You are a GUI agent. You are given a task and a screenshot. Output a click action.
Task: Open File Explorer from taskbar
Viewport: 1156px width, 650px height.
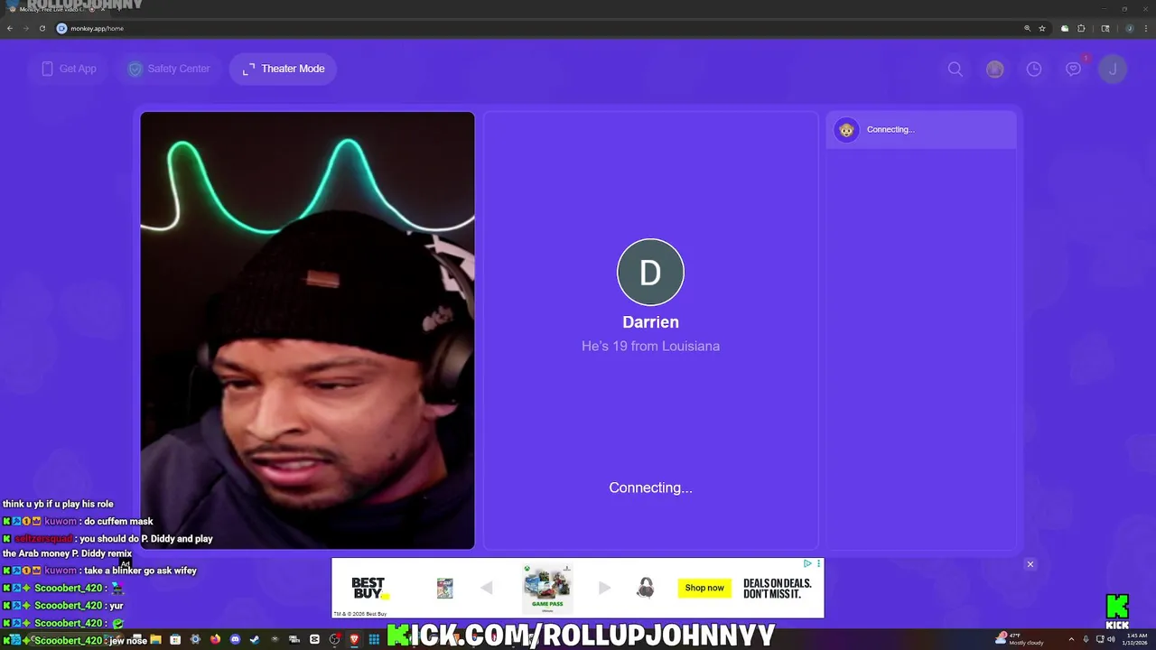pos(155,639)
